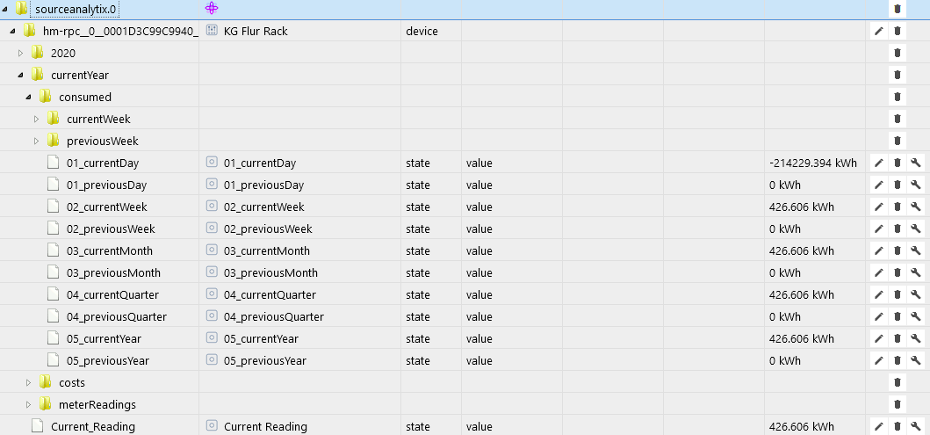Delete the 03_currentMonth state
Screen dimensions: 930x435
pyautogui.click(x=897, y=250)
